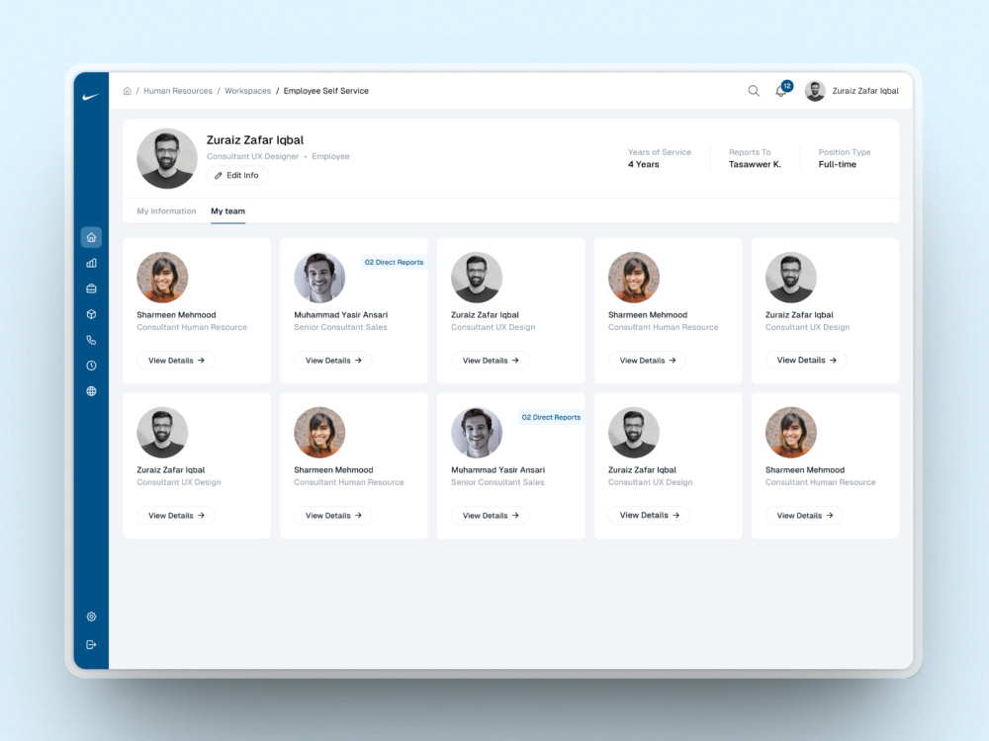This screenshot has width=989, height=741.
Task: Open the bar chart analytics sidebar icon
Action: [91, 263]
